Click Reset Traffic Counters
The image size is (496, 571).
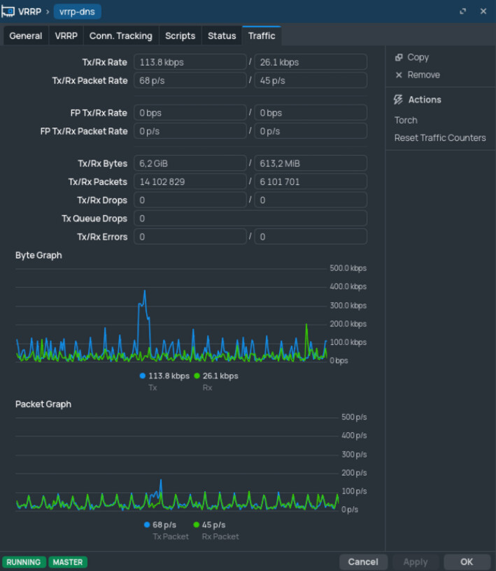click(x=439, y=138)
